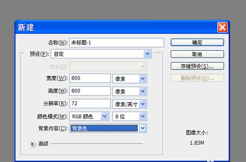This screenshot has width=246, height=162.
Task: Open the 颜色模式 dropdown showing RGB 颜色
Action: click(x=89, y=116)
